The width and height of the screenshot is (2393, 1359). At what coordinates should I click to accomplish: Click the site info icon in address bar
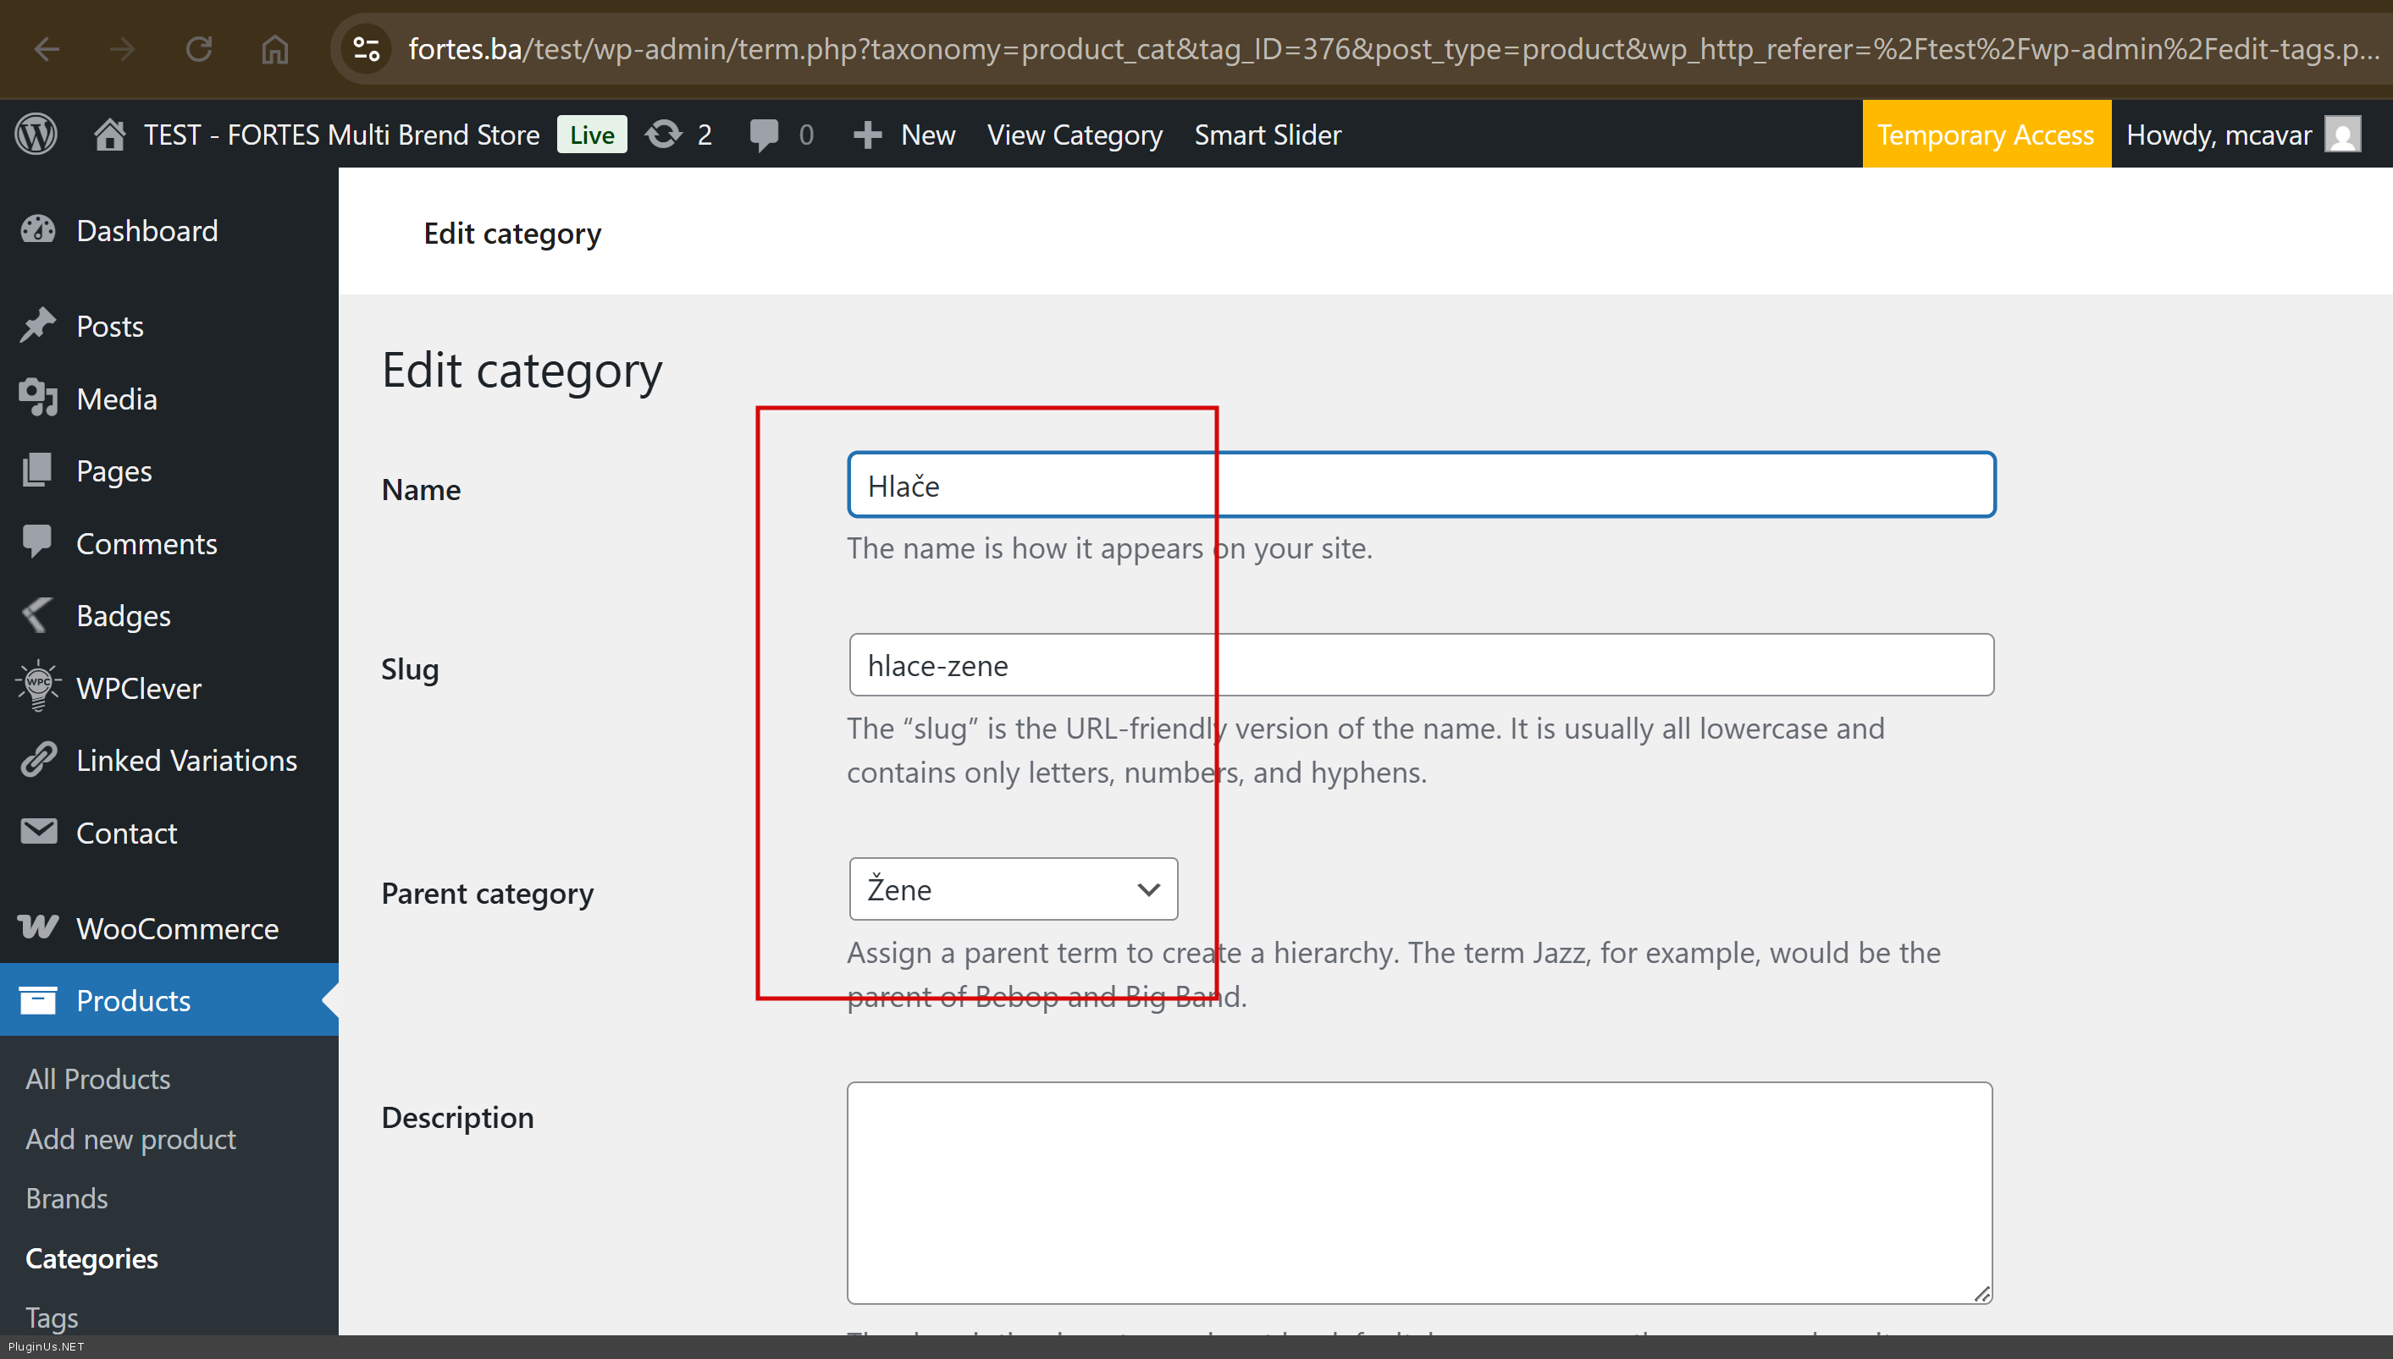click(366, 48)
